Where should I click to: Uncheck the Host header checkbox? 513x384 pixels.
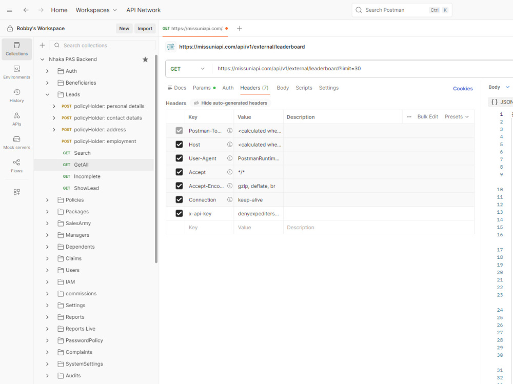(x=179, y=144)
